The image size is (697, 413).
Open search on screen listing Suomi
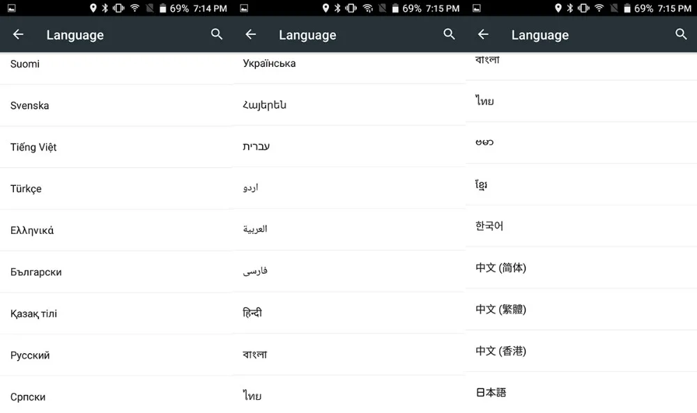217,34
